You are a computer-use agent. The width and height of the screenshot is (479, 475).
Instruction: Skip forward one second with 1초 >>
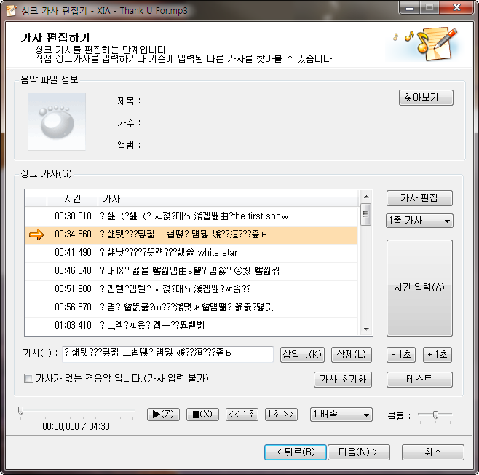pos(281,415)
